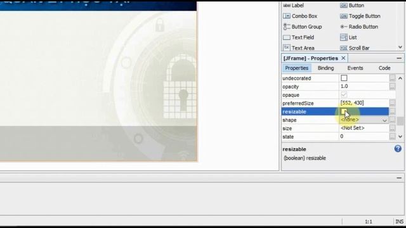The width and height of the screenshot is (406, 228).
Task: Select the Toggle Button palette component
Action: click(360, 16)
